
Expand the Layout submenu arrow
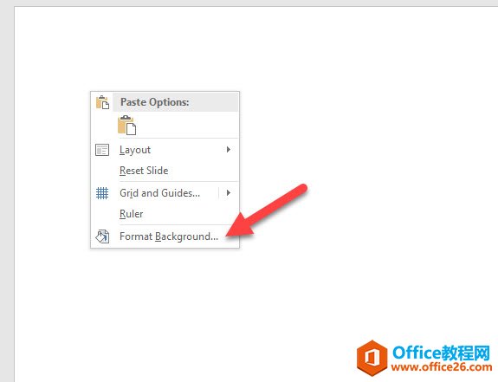point(228,150)
